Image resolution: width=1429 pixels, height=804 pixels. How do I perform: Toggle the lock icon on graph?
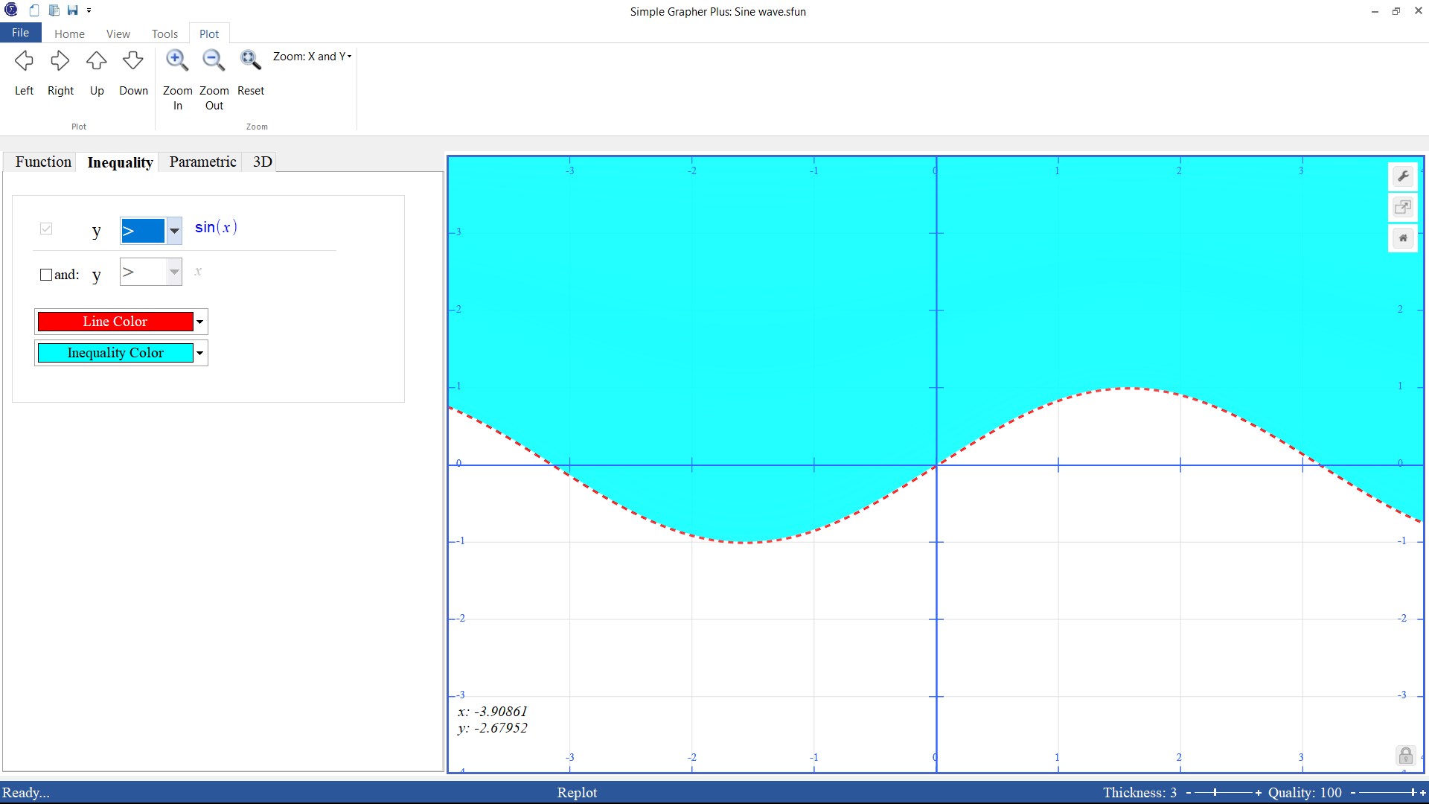1405,756
